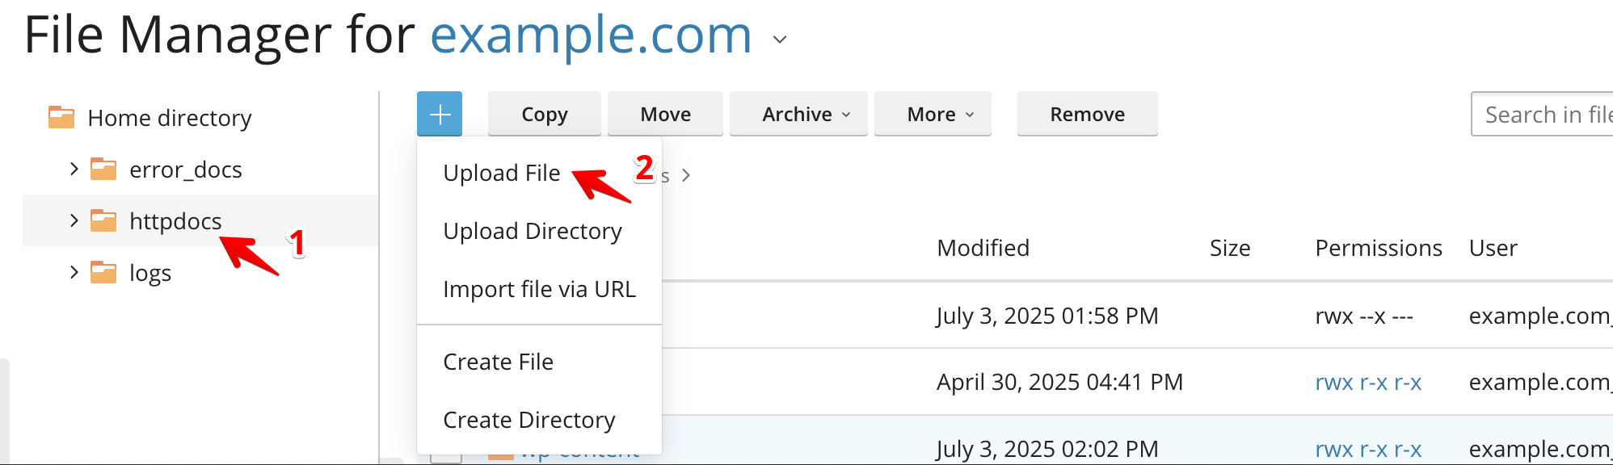Click the rwx r-x r-x permissions link for April 30
This screenshot has height=465, width=1613.
coord(1368,382)
